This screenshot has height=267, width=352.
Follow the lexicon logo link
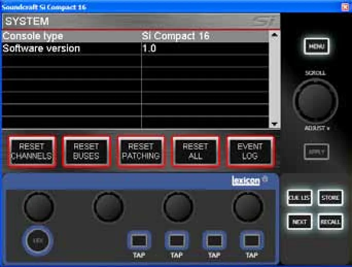[x=246, y=181]
